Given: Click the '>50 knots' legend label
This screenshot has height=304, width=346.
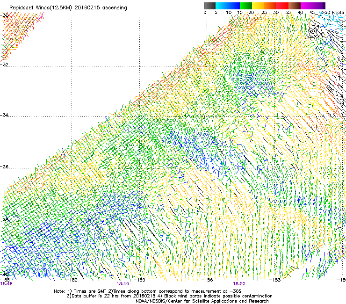Looking at the screenshot, I should [x=332, y=13].
